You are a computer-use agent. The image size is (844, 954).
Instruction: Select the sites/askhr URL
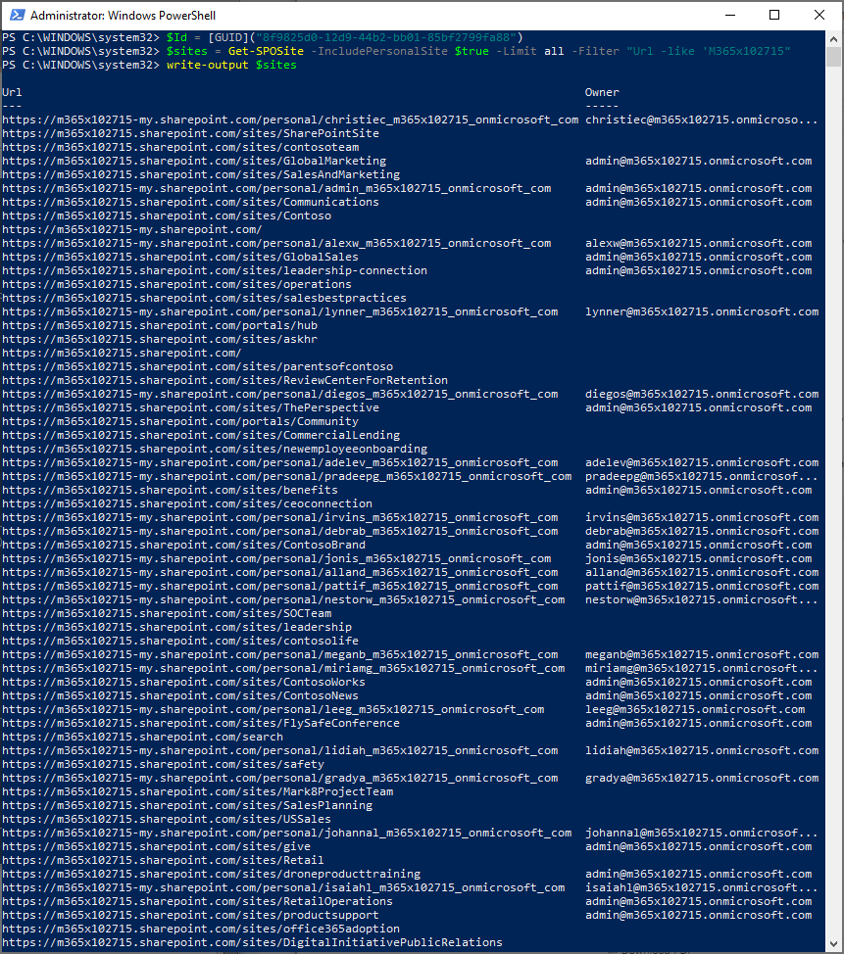point(160,339)
